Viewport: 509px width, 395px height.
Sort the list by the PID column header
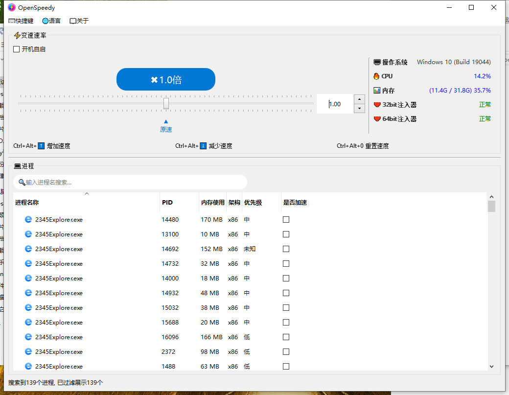pyautogui.click(x=180, y=202)
